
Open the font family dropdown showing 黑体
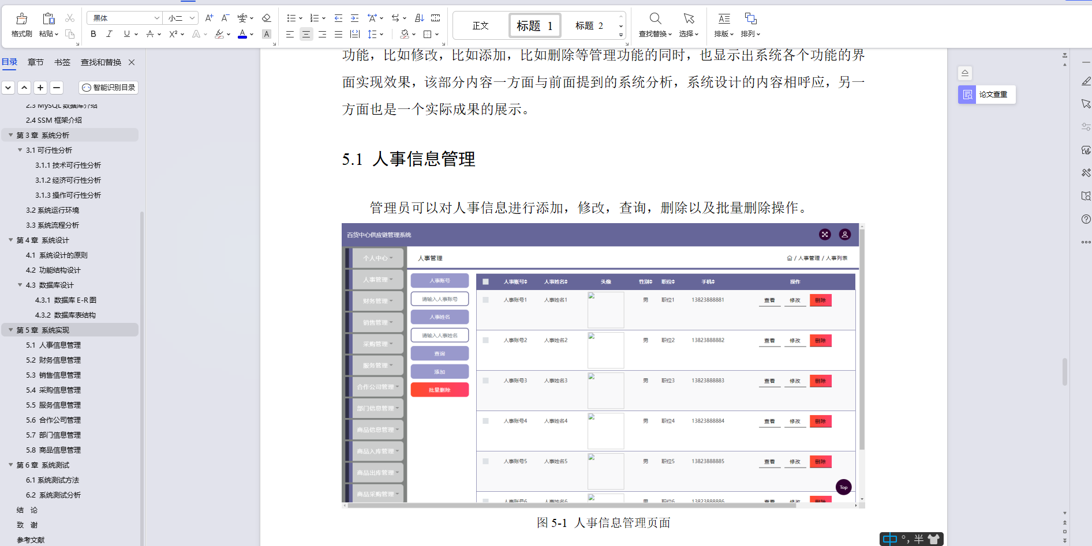pos(124,18)
